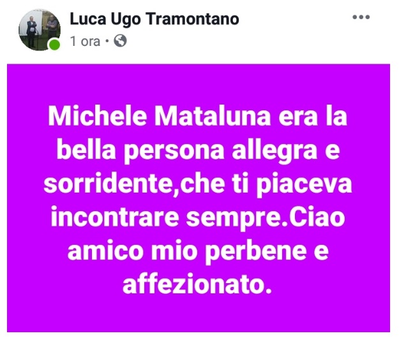399x345 pixels.
Task: Click the globe public audience icon
Action: (x=120, y=41)
